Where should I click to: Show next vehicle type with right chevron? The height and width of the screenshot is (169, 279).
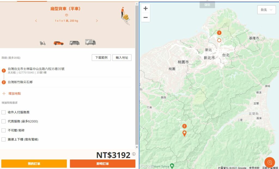tap(97, 21)
